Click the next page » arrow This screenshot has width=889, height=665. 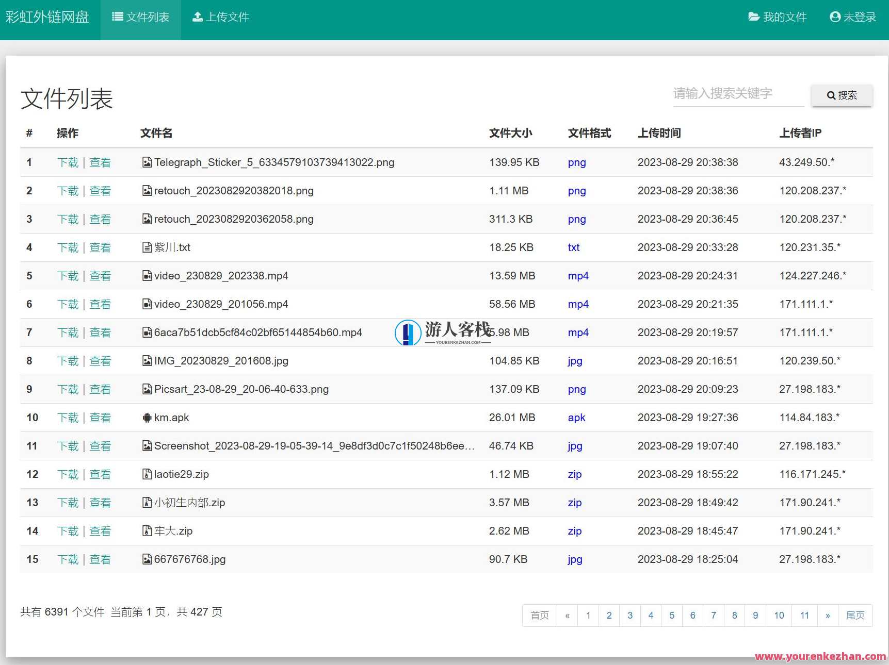coord(828,616)
